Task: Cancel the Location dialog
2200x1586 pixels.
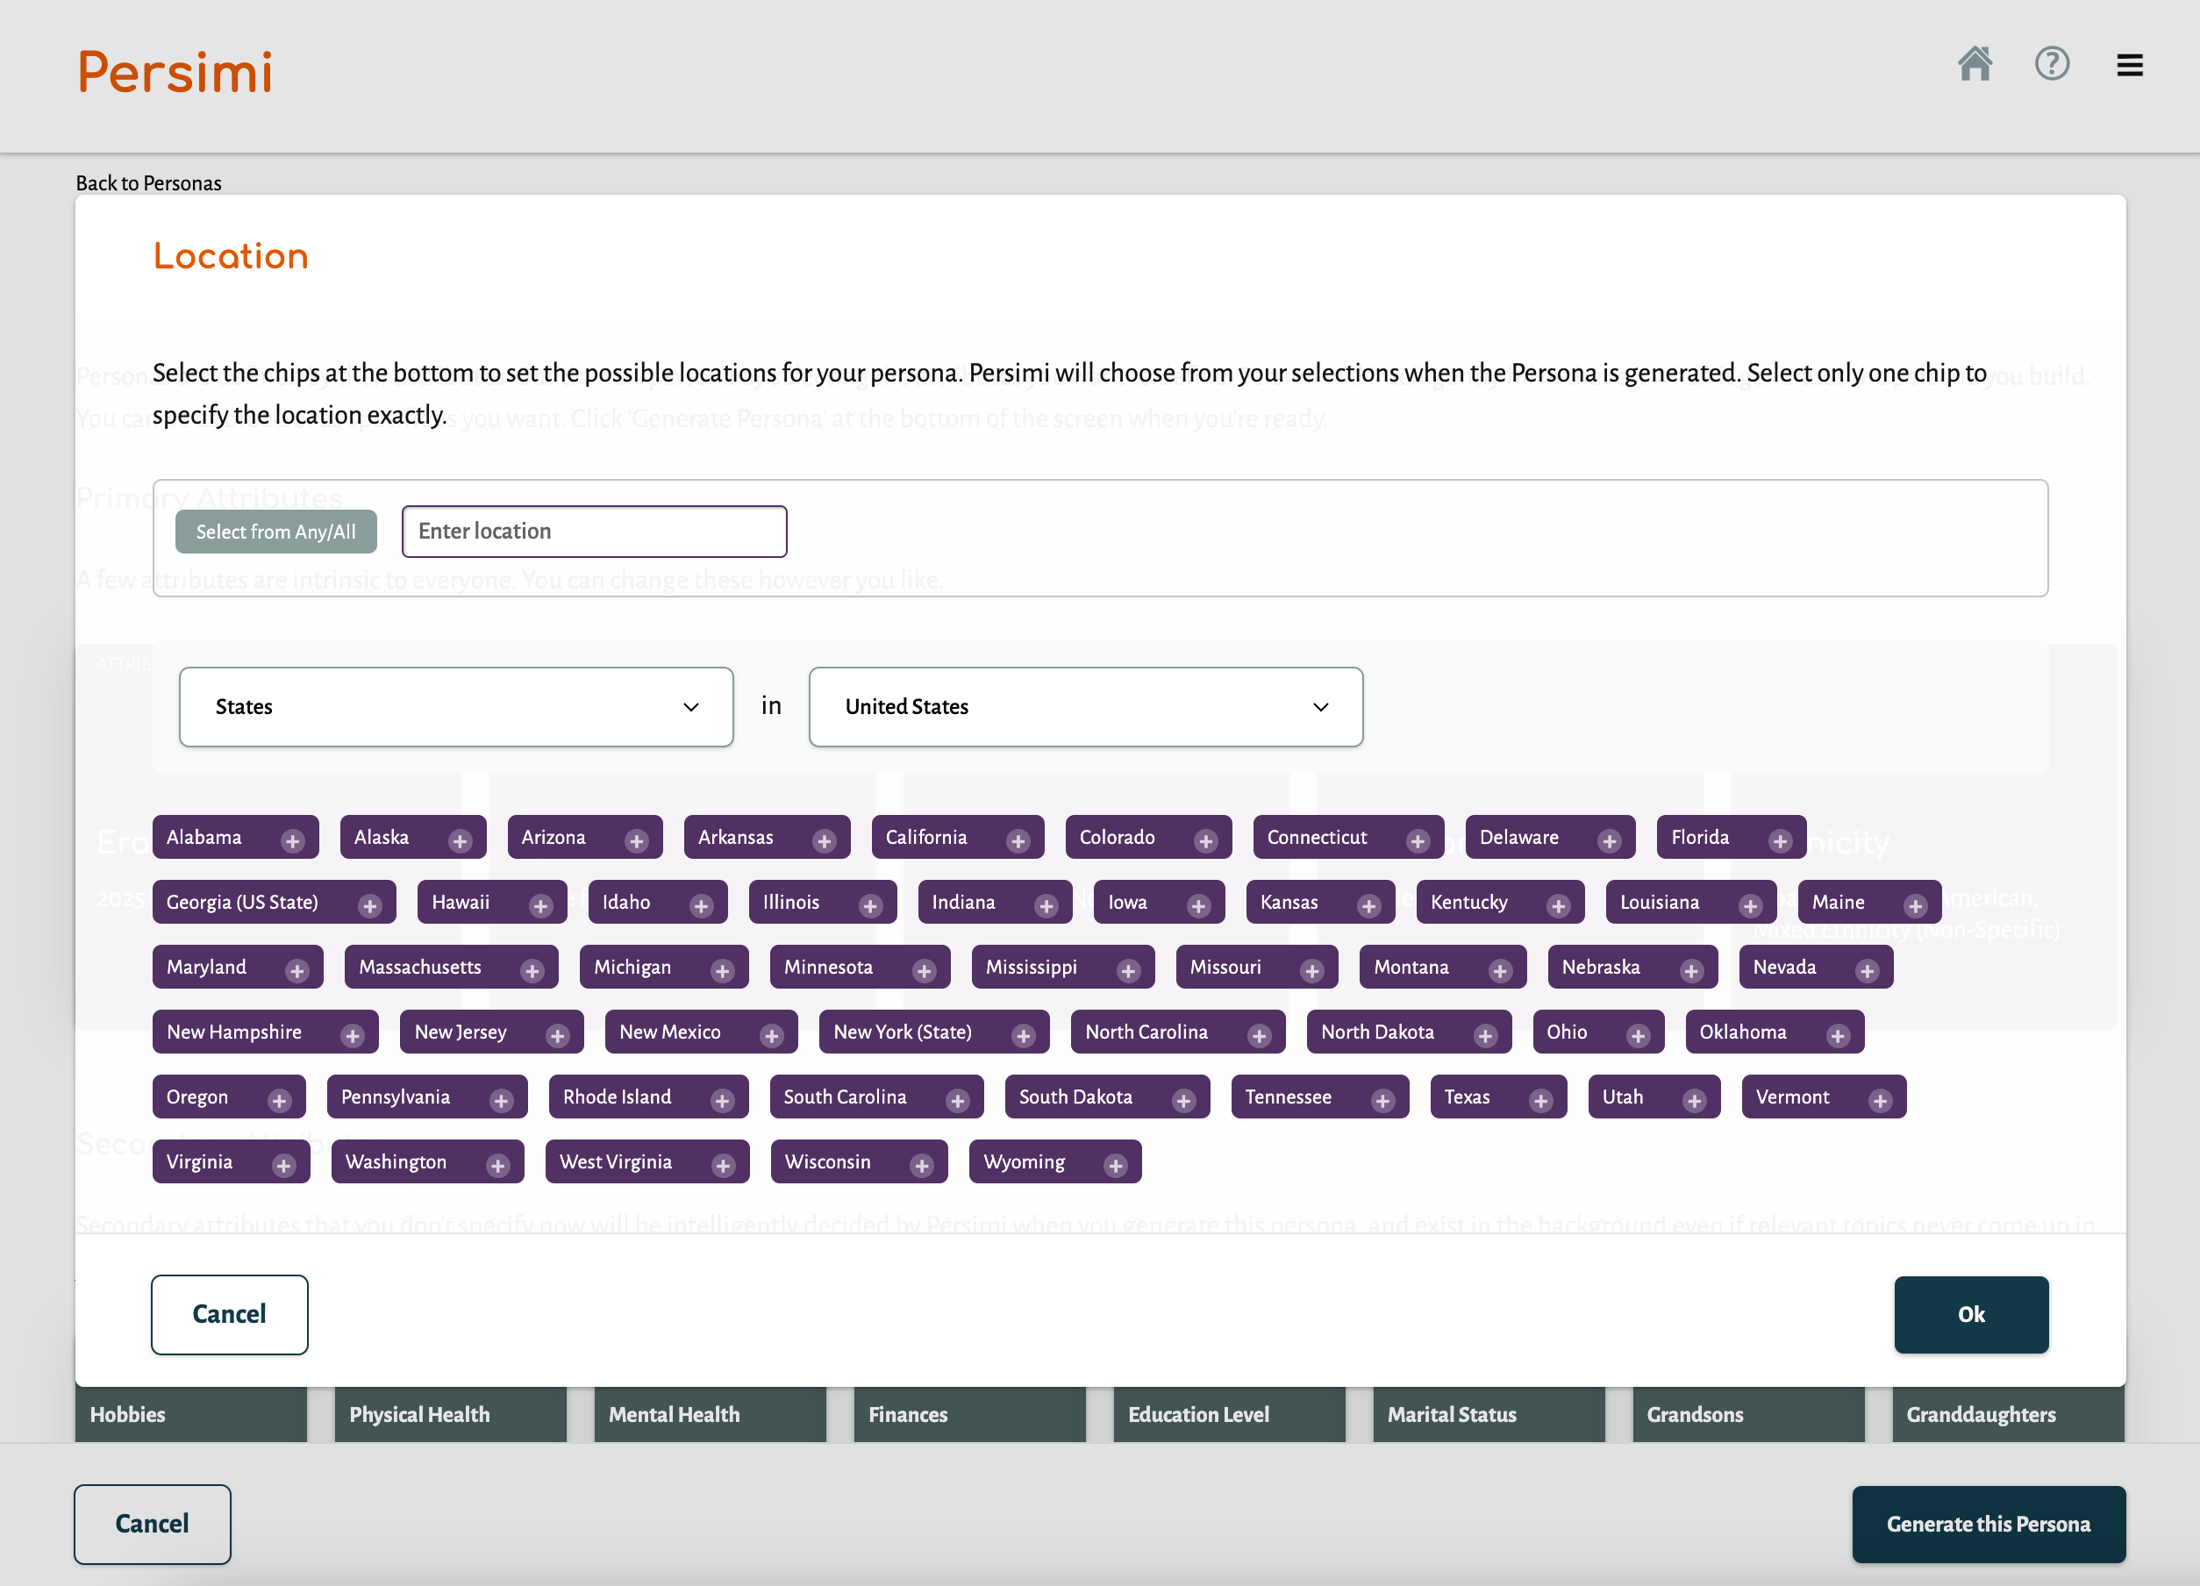Action: click(229, 1314)
